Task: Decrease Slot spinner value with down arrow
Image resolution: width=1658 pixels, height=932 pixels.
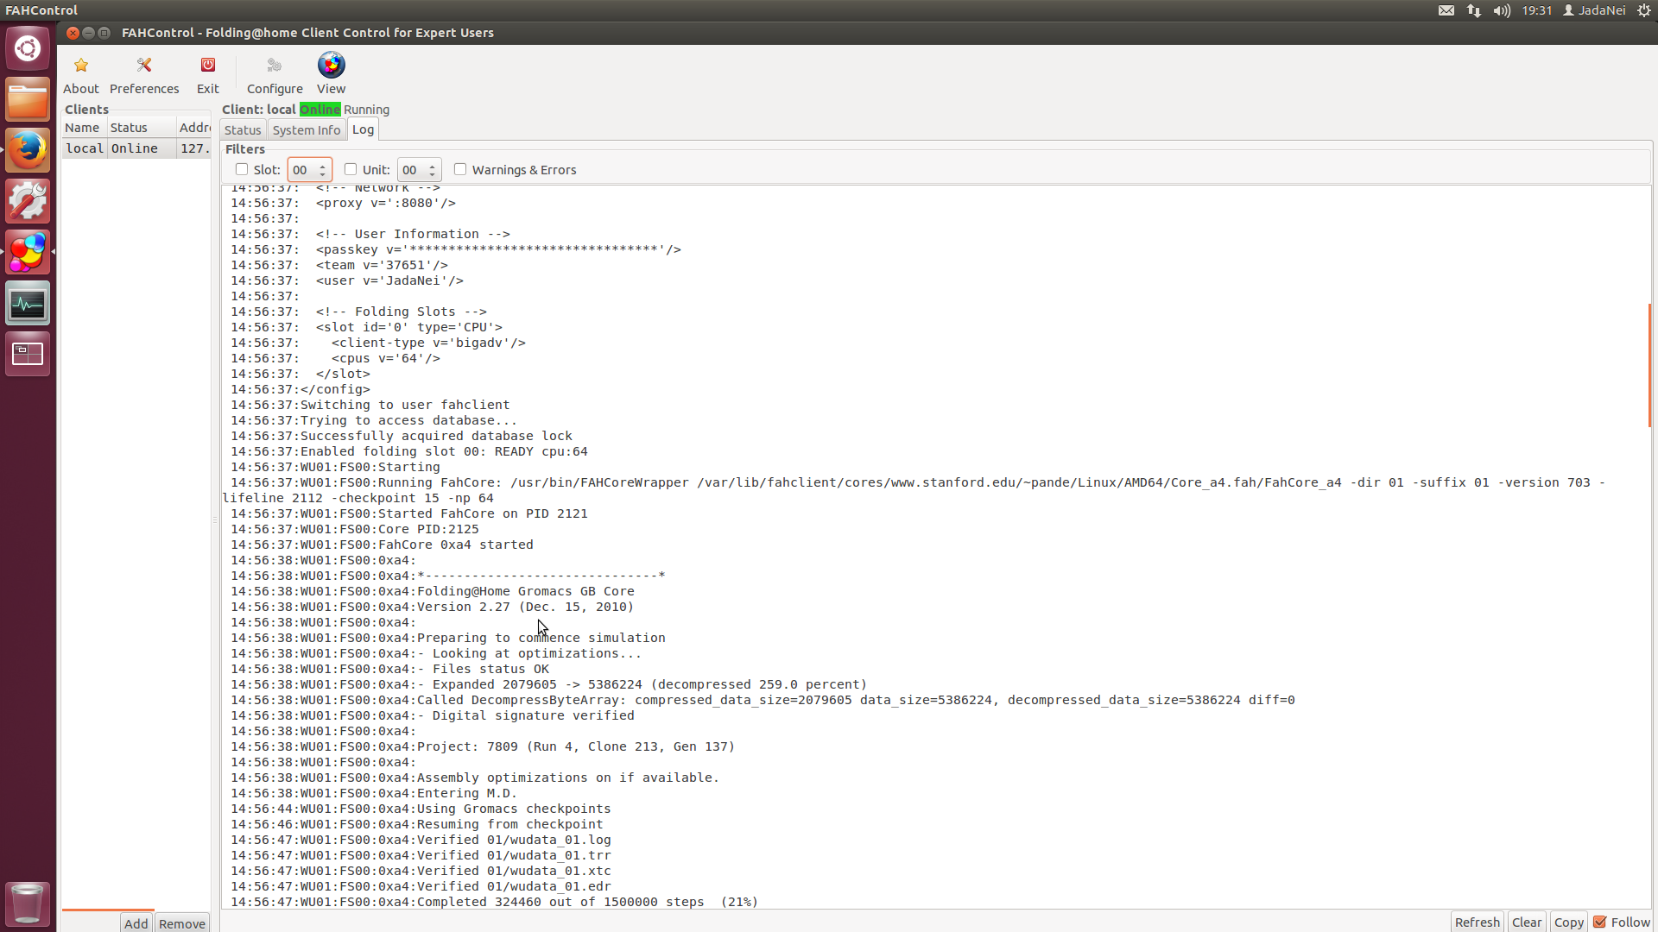Action: point(323,174)
